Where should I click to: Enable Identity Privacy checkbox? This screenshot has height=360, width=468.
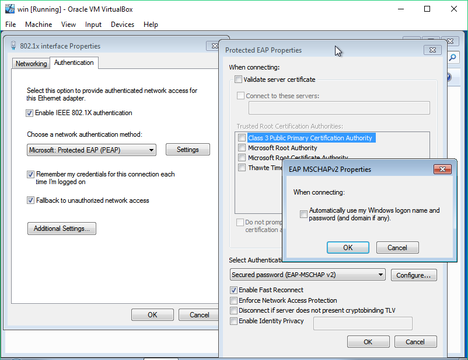pyautogui.click(x=233, y=321)
